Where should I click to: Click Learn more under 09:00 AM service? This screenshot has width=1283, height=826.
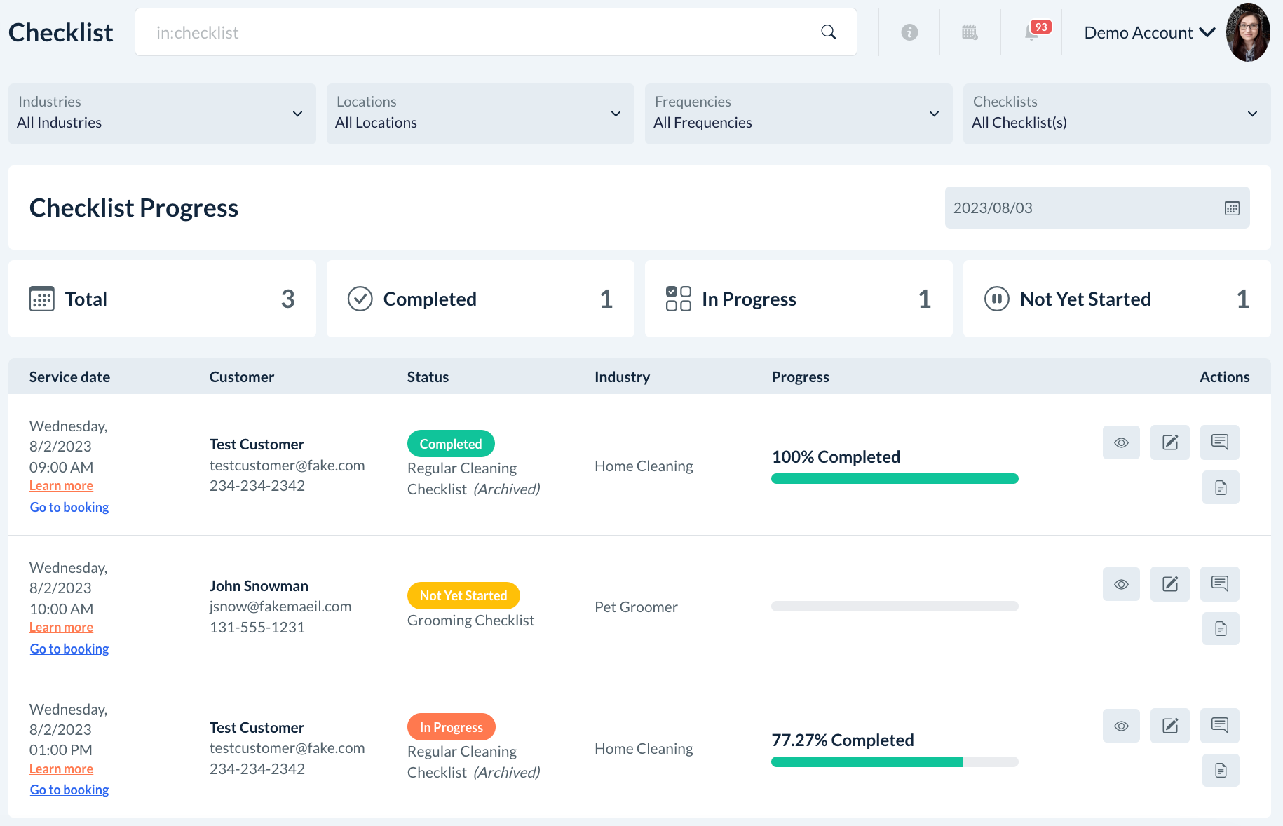point(61,486)
